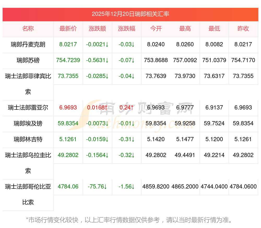Click the red 0.0168↑ change value

click(x=97, y=107)
